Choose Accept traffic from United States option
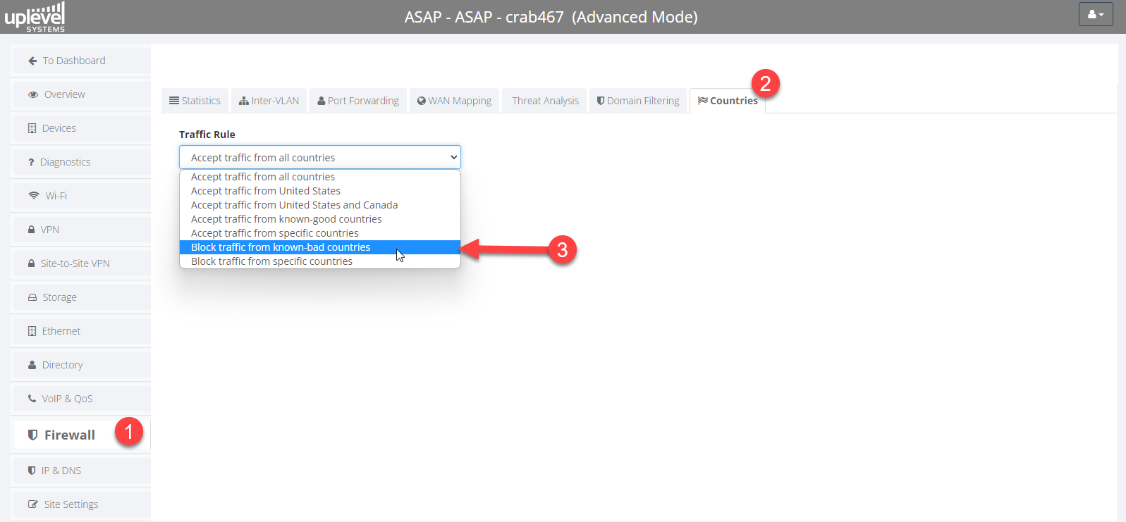This screenshot has width=1126, height=522. pos(320,191)
